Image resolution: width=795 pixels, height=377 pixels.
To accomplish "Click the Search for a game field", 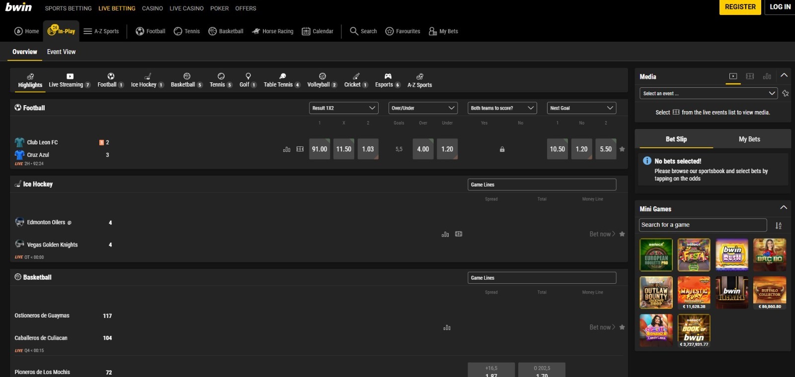I will pyautogui.click(x=703, y=225).
